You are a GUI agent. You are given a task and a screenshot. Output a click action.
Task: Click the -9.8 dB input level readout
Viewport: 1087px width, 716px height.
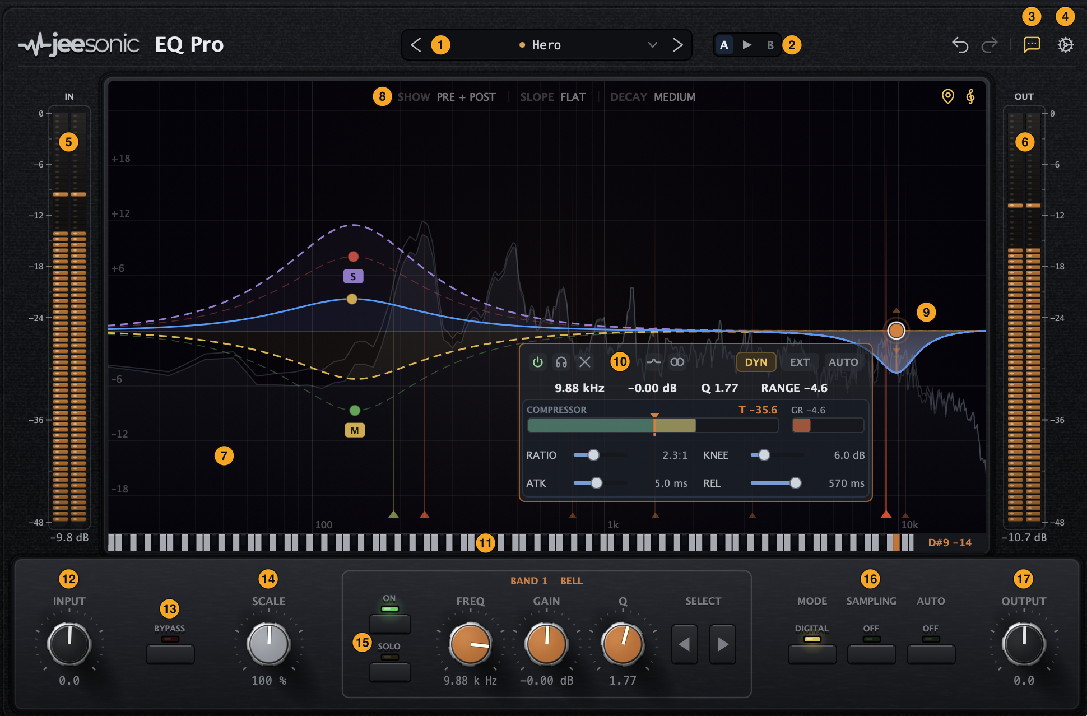69,537
